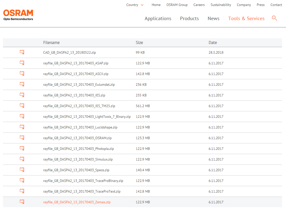Go to the News section
Image resolution: width=286 pixels, height=211 pixels.
click(213, 19)
